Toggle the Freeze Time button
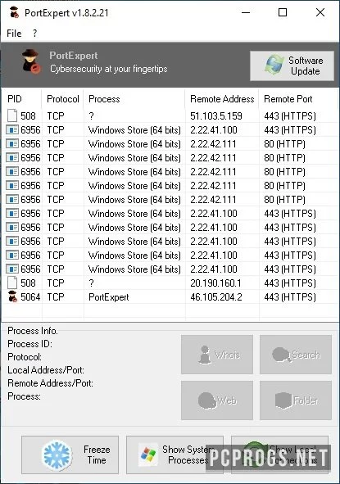This screenshot has height=484, width=340. point(70,455)
